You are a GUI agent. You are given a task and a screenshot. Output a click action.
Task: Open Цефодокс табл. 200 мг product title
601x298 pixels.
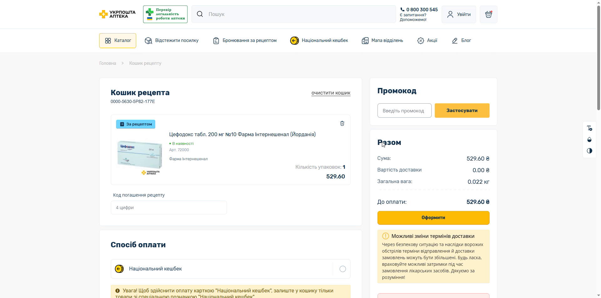click(242, 134)
